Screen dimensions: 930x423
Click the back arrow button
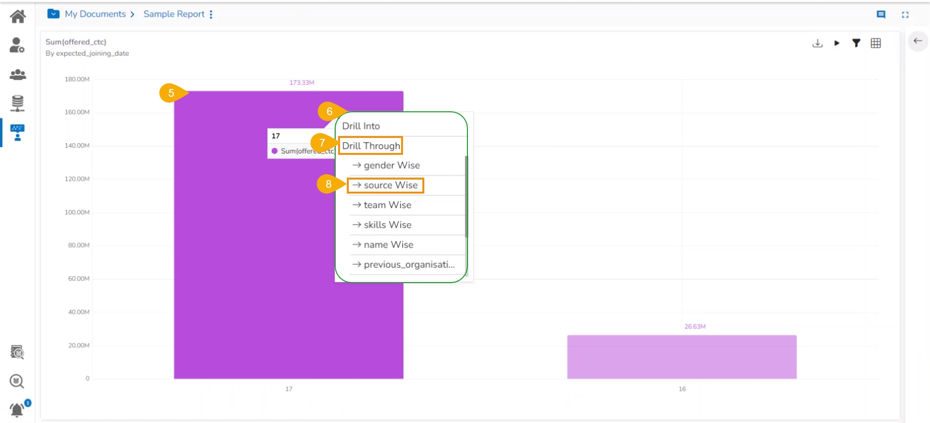point(917,41)
